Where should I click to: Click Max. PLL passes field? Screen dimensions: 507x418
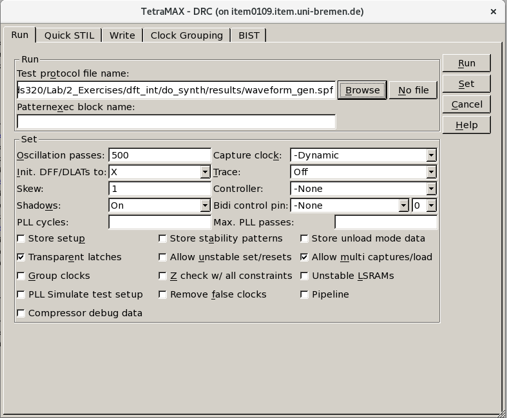pos(386,222)
